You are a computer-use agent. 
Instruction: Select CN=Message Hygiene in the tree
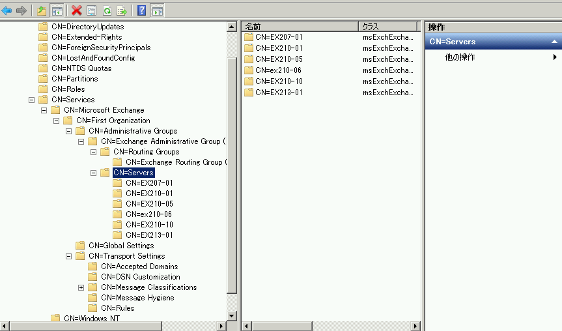137,298
